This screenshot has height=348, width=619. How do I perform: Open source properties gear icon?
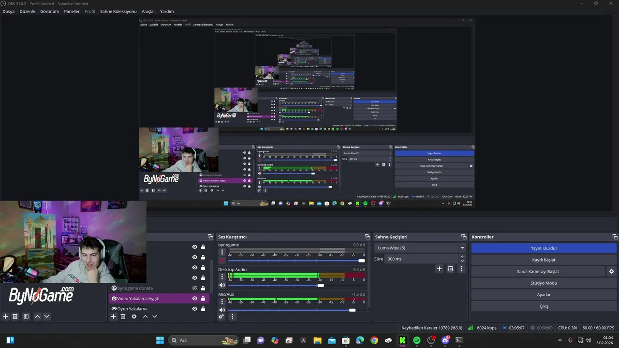point(134,317)
